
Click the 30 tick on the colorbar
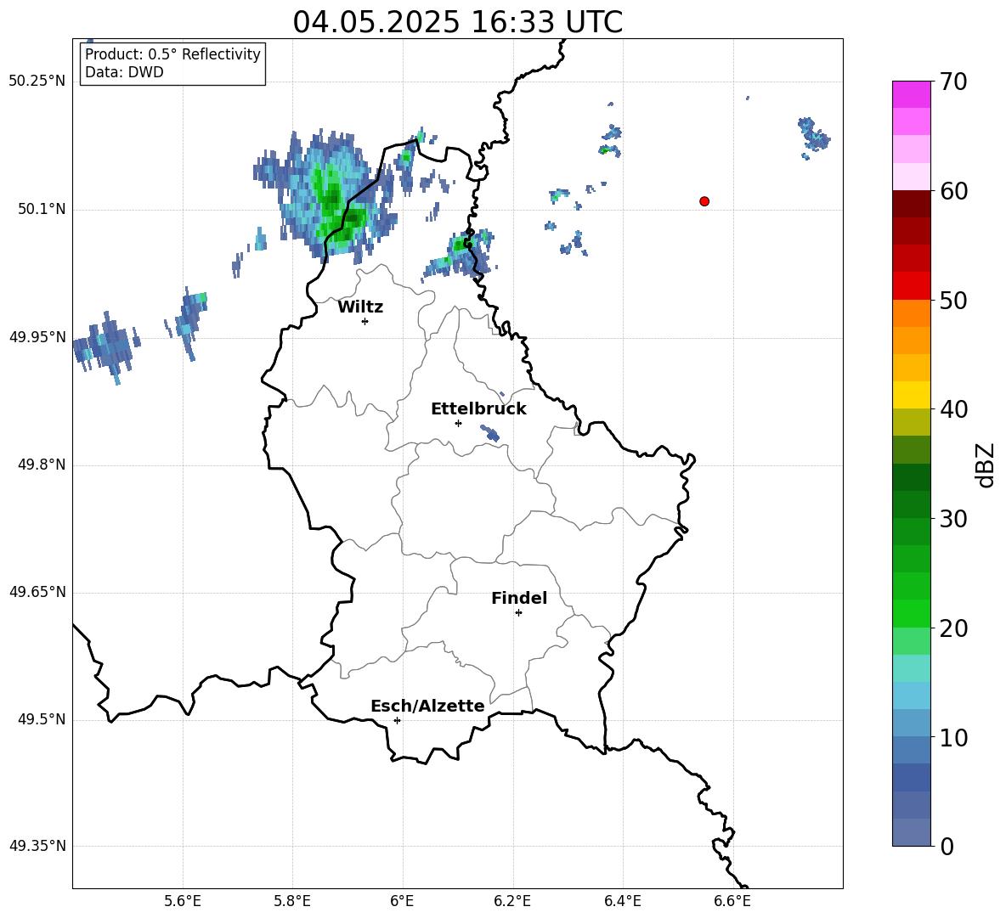tap(952, 519)
